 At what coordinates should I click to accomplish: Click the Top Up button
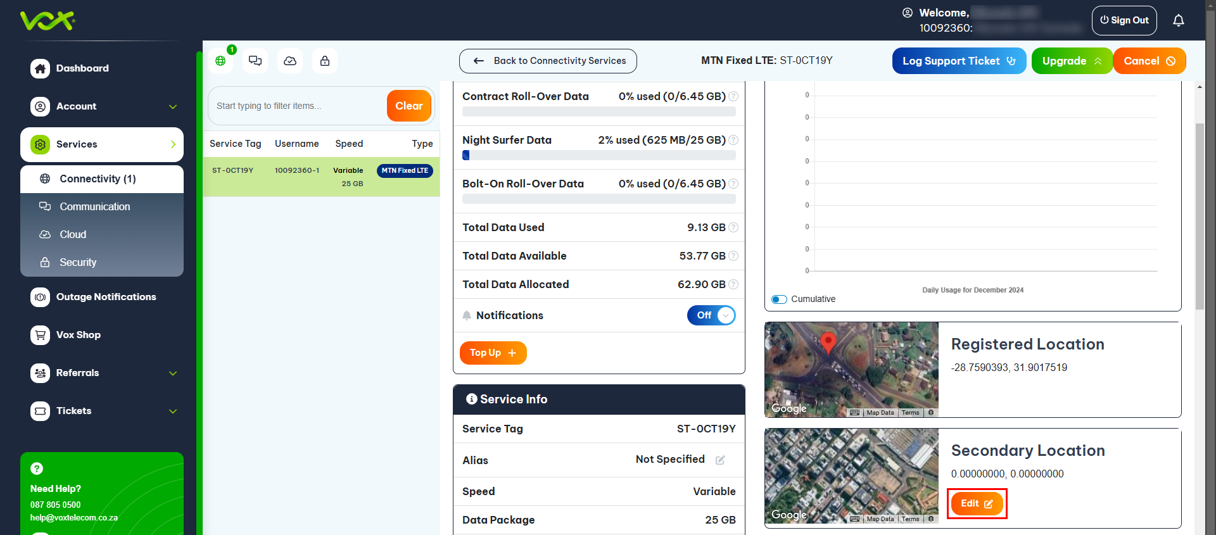click(x=493, y=353)
